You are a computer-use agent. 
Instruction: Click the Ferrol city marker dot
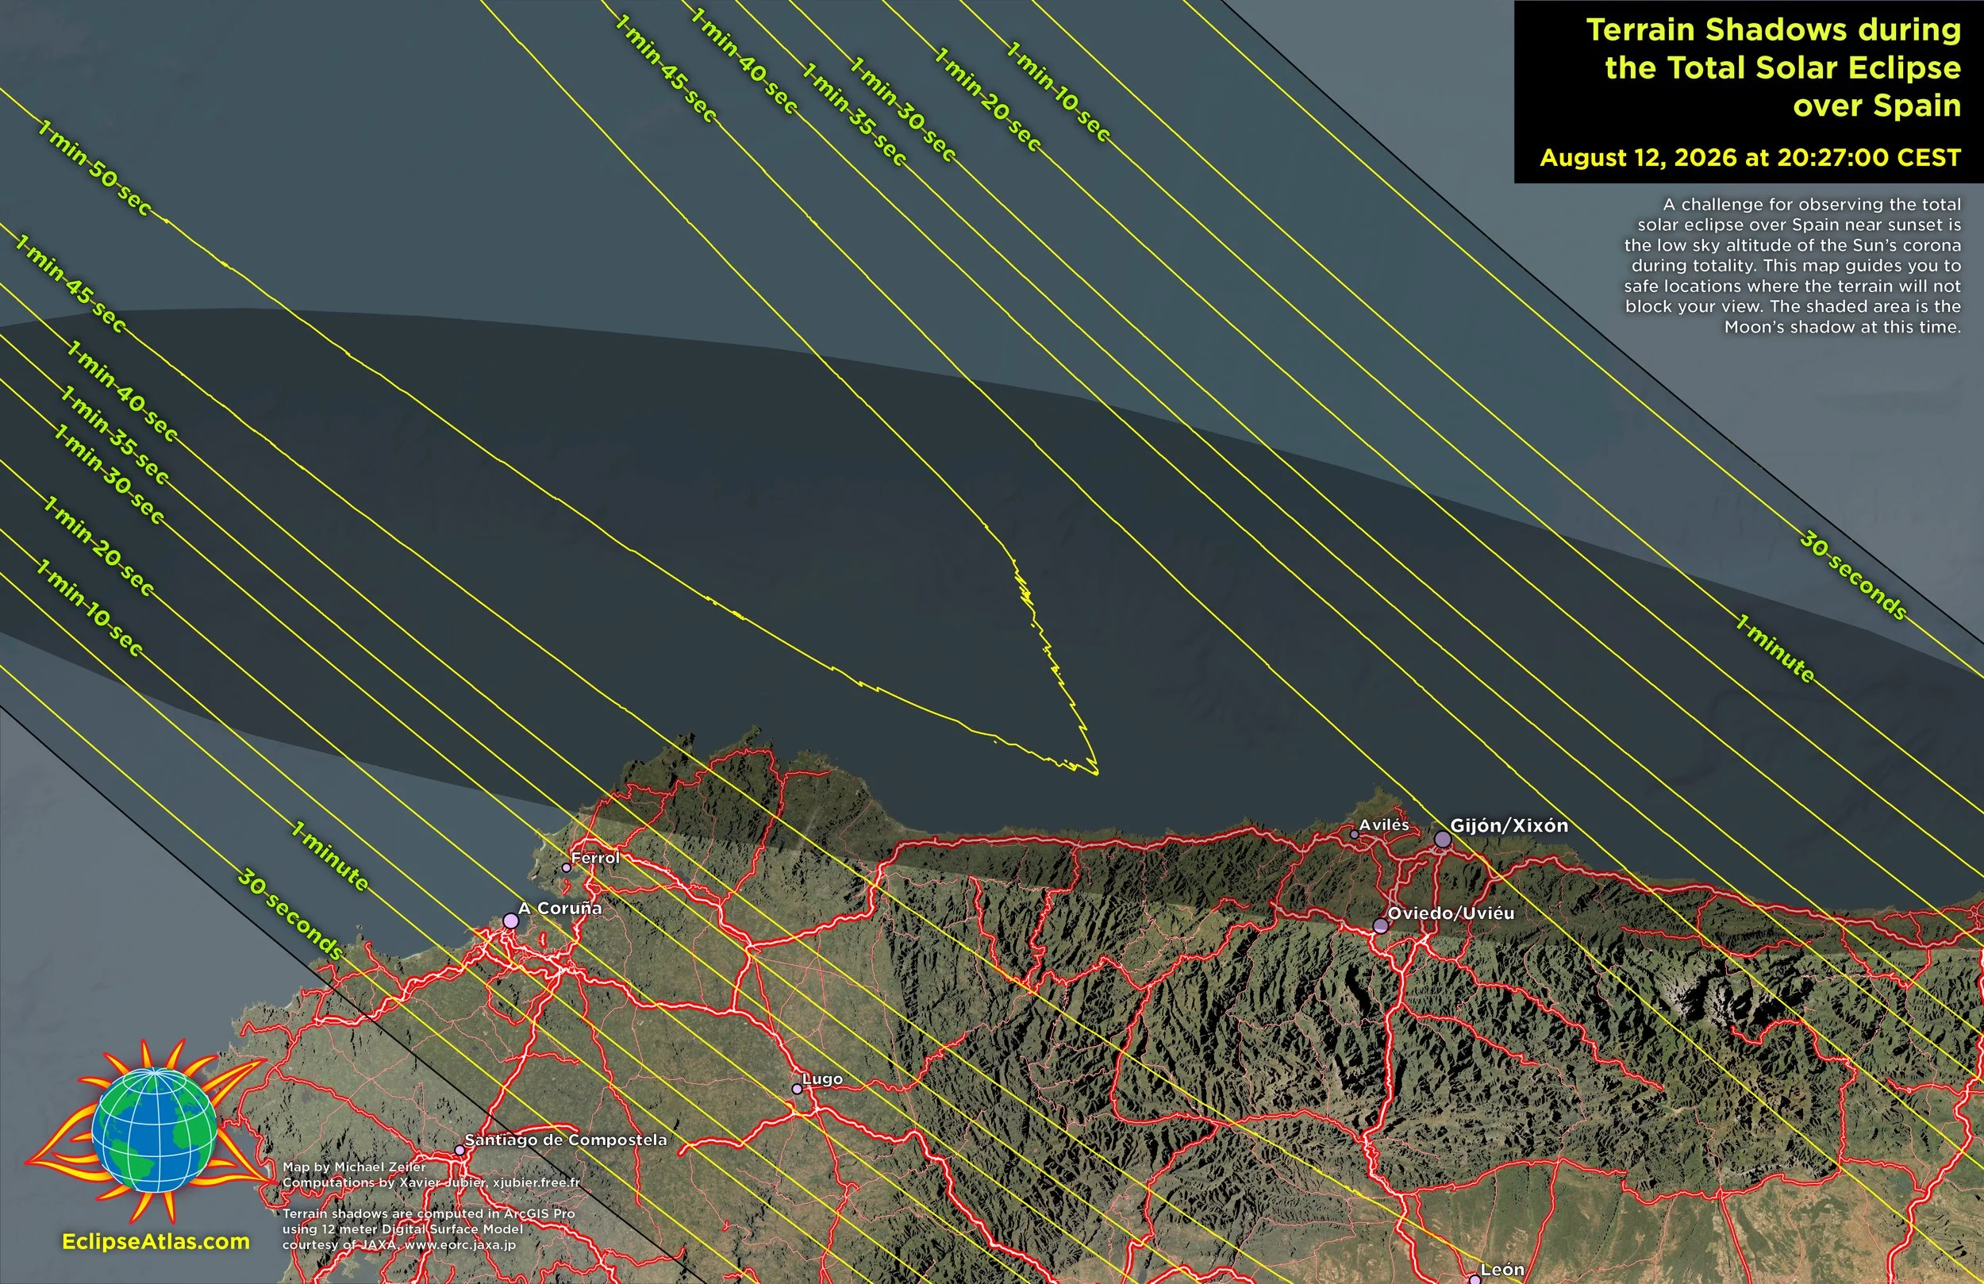pyautogui.click(x=566, y=867)
